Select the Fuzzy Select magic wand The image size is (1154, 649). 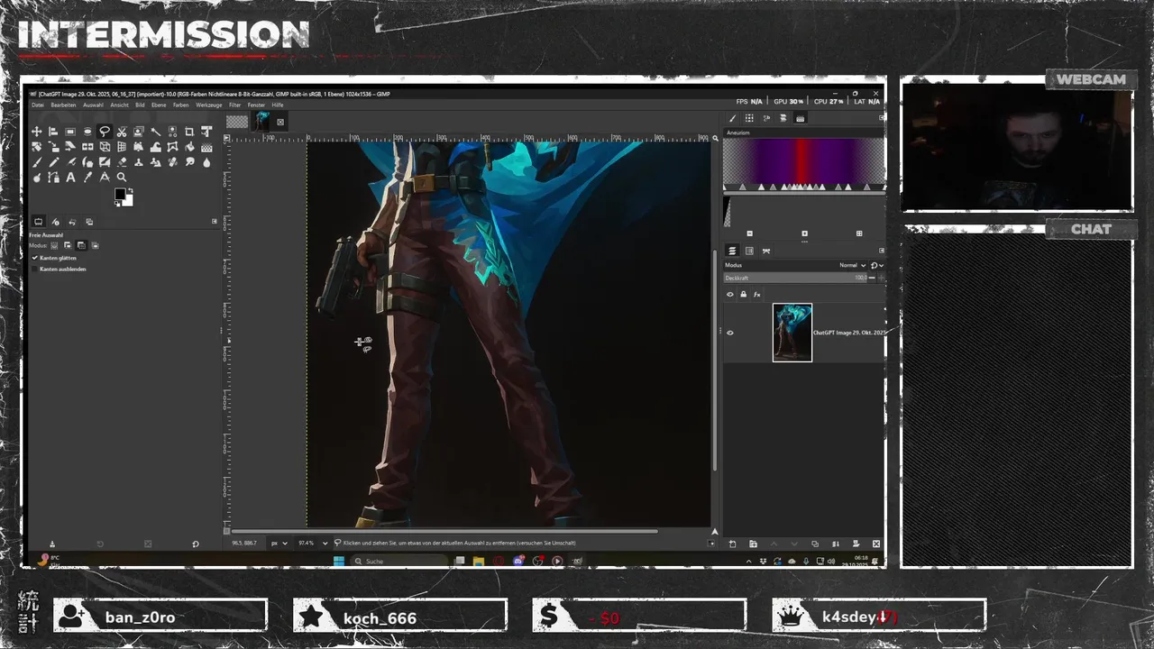click(156, 132)
